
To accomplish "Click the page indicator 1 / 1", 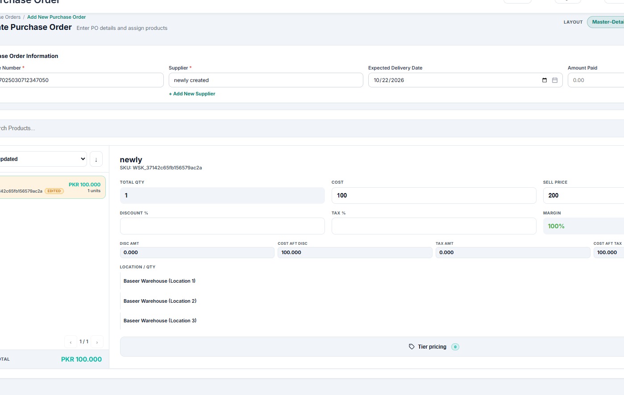I will pyautogui.click(x=84, y=342).
